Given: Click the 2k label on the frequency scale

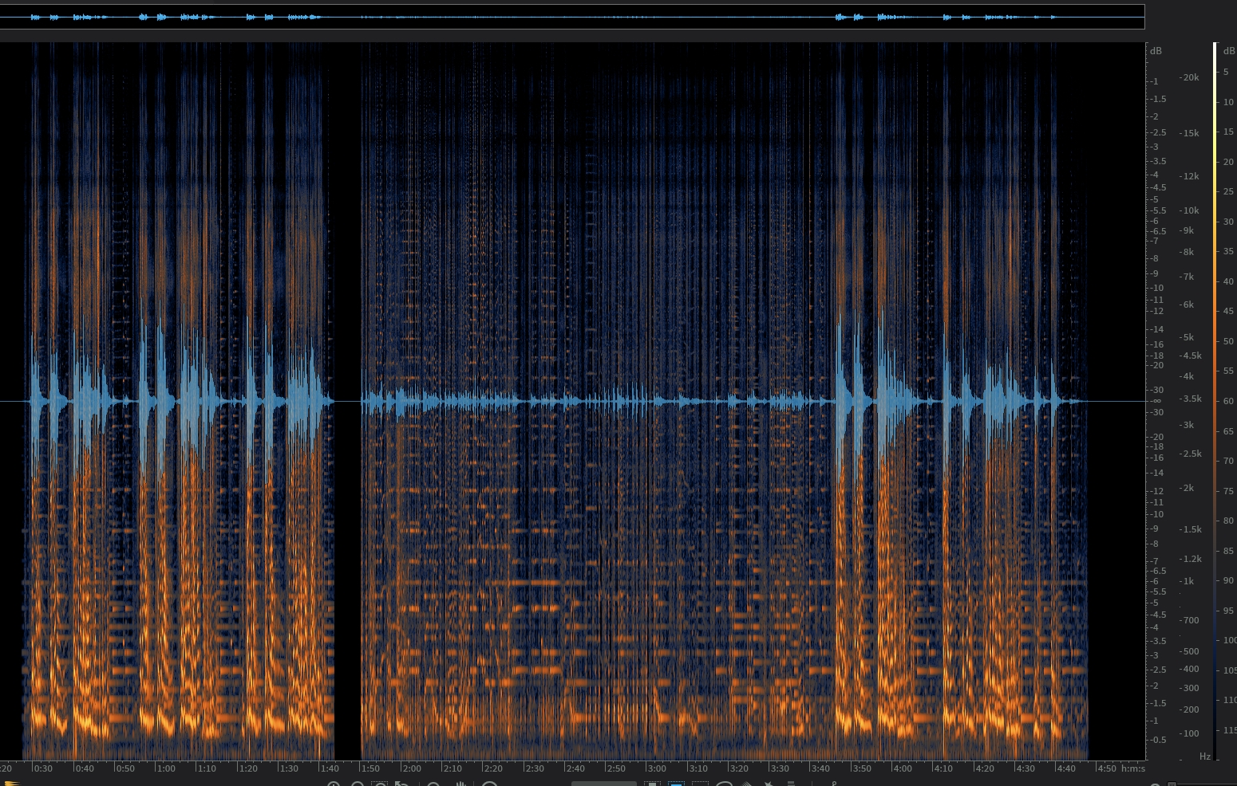Looking at the screenshot, I should tap(1188, 488).
